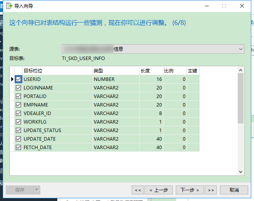Select the VDEALER_ID field name cell

click(58, 113)
